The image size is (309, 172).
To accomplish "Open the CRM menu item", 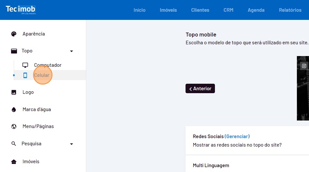I will click(228, 10).
